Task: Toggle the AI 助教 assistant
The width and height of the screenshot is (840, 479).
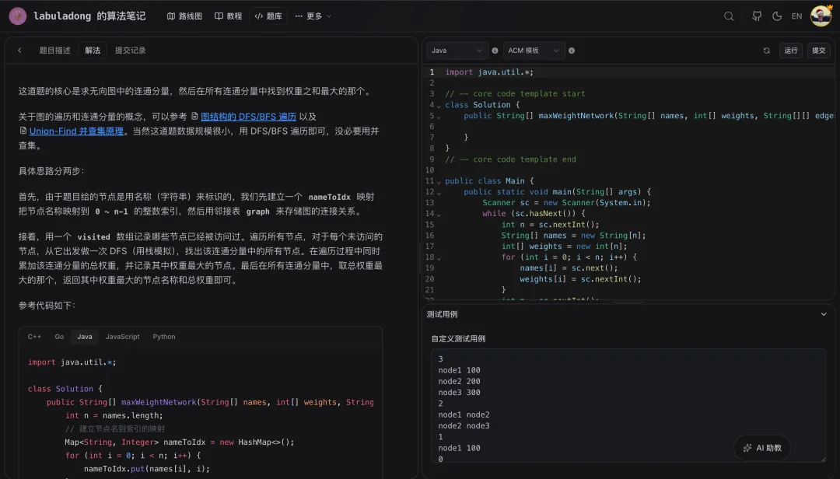Action: pyautogui.click(x=761, y=448)
